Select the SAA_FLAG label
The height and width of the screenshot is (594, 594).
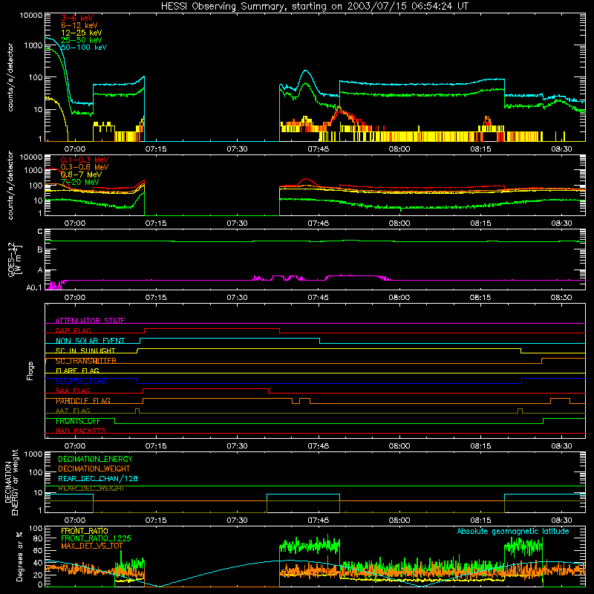[73, 391]
